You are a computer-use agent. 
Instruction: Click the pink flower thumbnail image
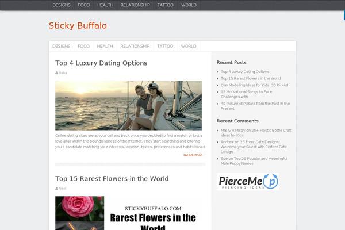click(x=80, y=209)
